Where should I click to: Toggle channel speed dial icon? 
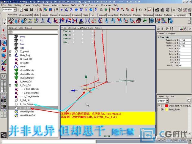(186, 29)
